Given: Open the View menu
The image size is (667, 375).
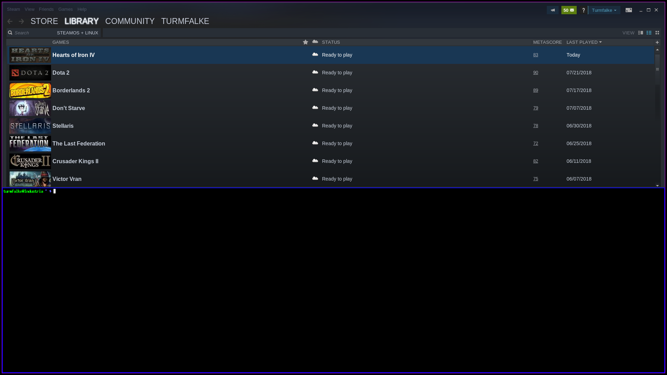Looking at the screenshot, I should [x=30, y=9].
